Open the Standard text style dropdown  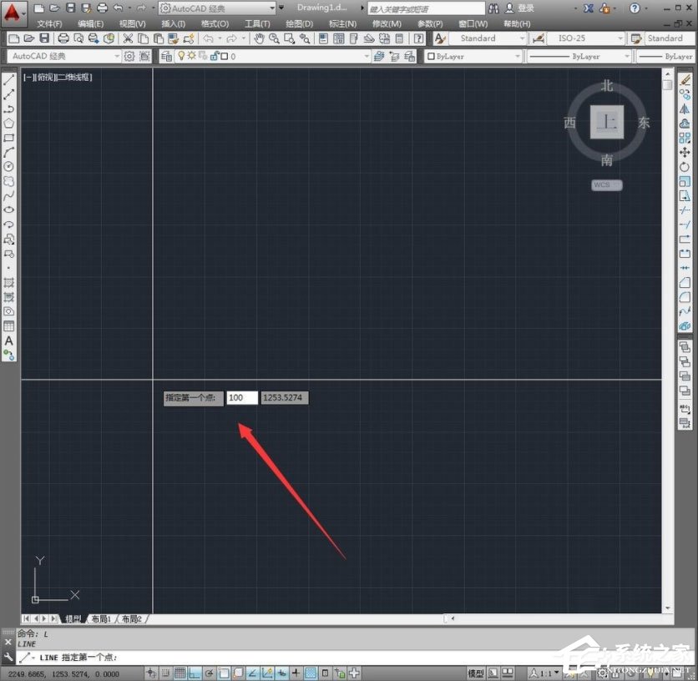[487, 38]
